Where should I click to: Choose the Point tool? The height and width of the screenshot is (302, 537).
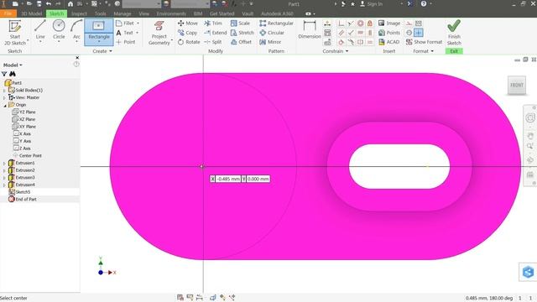[x=126, y=42]
